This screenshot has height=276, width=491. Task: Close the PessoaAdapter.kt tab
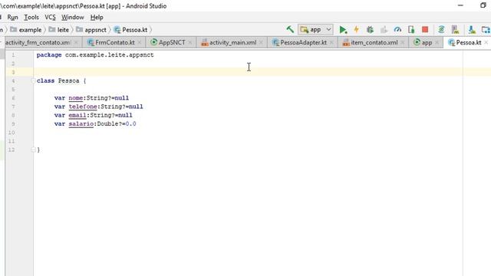point(331,43)
